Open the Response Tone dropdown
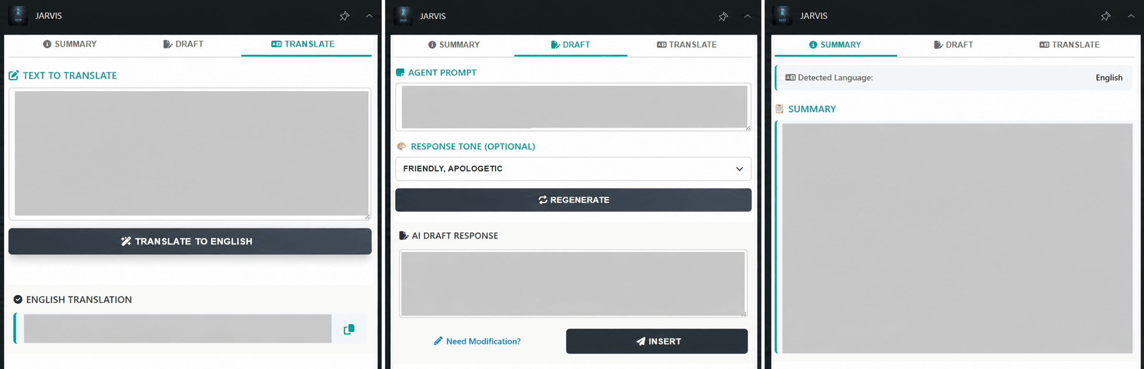The image size is (1144, 369). click(x=573, y=169)
